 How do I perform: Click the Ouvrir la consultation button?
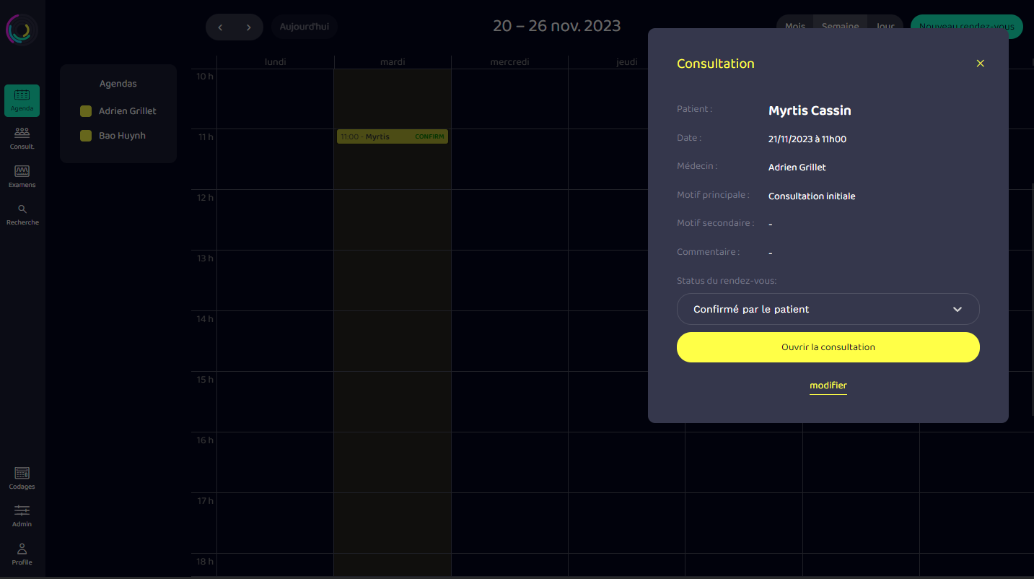point(828,347)
